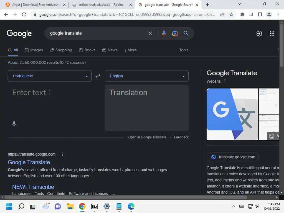The image size is (284, 213).
Task: Open media controls icon in toolbar
Action: click(251, 14)
